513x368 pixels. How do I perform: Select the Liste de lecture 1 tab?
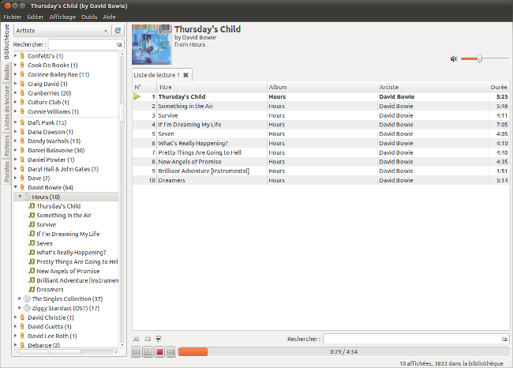156,75
